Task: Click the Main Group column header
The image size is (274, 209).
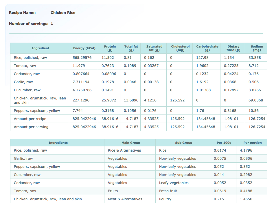Action: pos(131,143)
